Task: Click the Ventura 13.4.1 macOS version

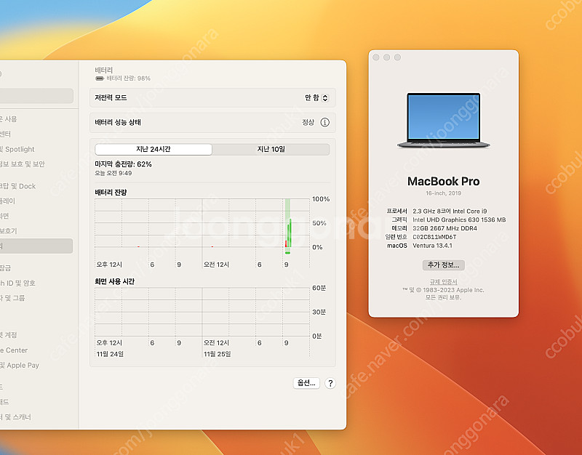Action: (432, 246)
